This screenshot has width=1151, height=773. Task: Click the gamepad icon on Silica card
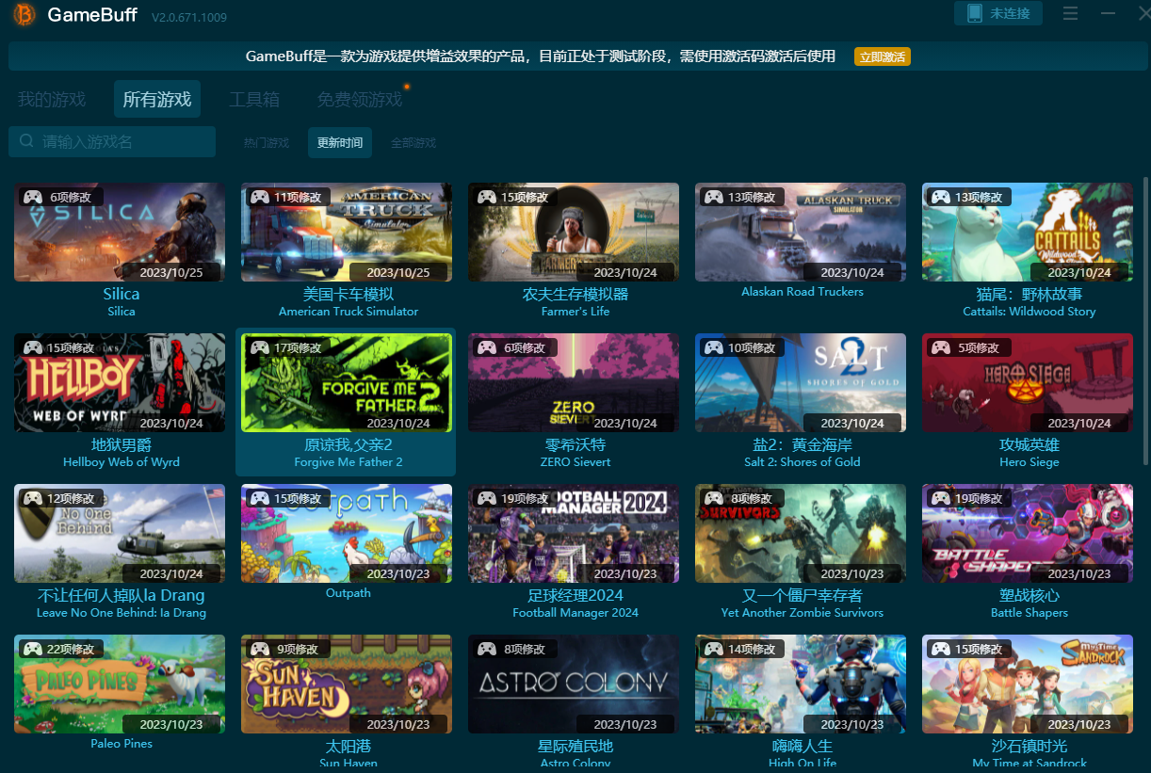pos(33,197)
